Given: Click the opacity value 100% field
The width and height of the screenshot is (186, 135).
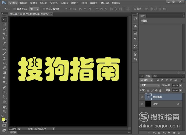Looking at the screenshot, I should 176,85.
